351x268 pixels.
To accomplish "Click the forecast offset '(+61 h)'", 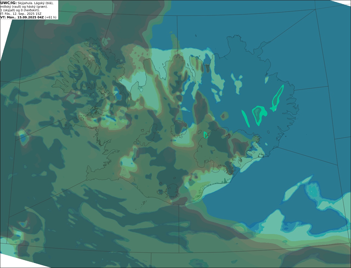I will point(51,17).
